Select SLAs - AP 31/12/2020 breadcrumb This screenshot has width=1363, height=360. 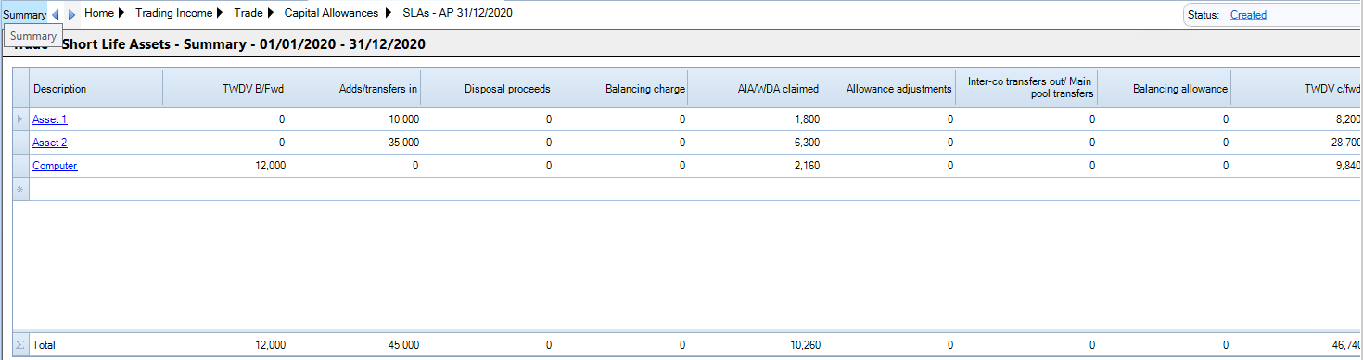(x=457, y=14)
